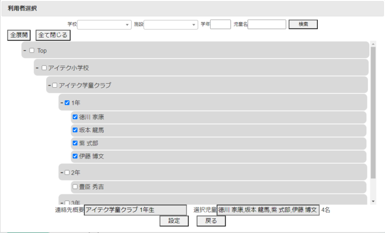Collapse the Top tree node

[x=25, y=50]
